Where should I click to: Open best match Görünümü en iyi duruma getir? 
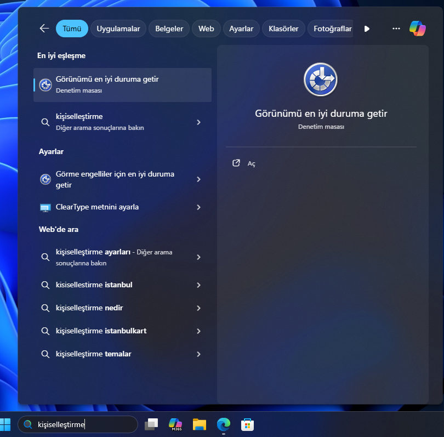(123, 84)
